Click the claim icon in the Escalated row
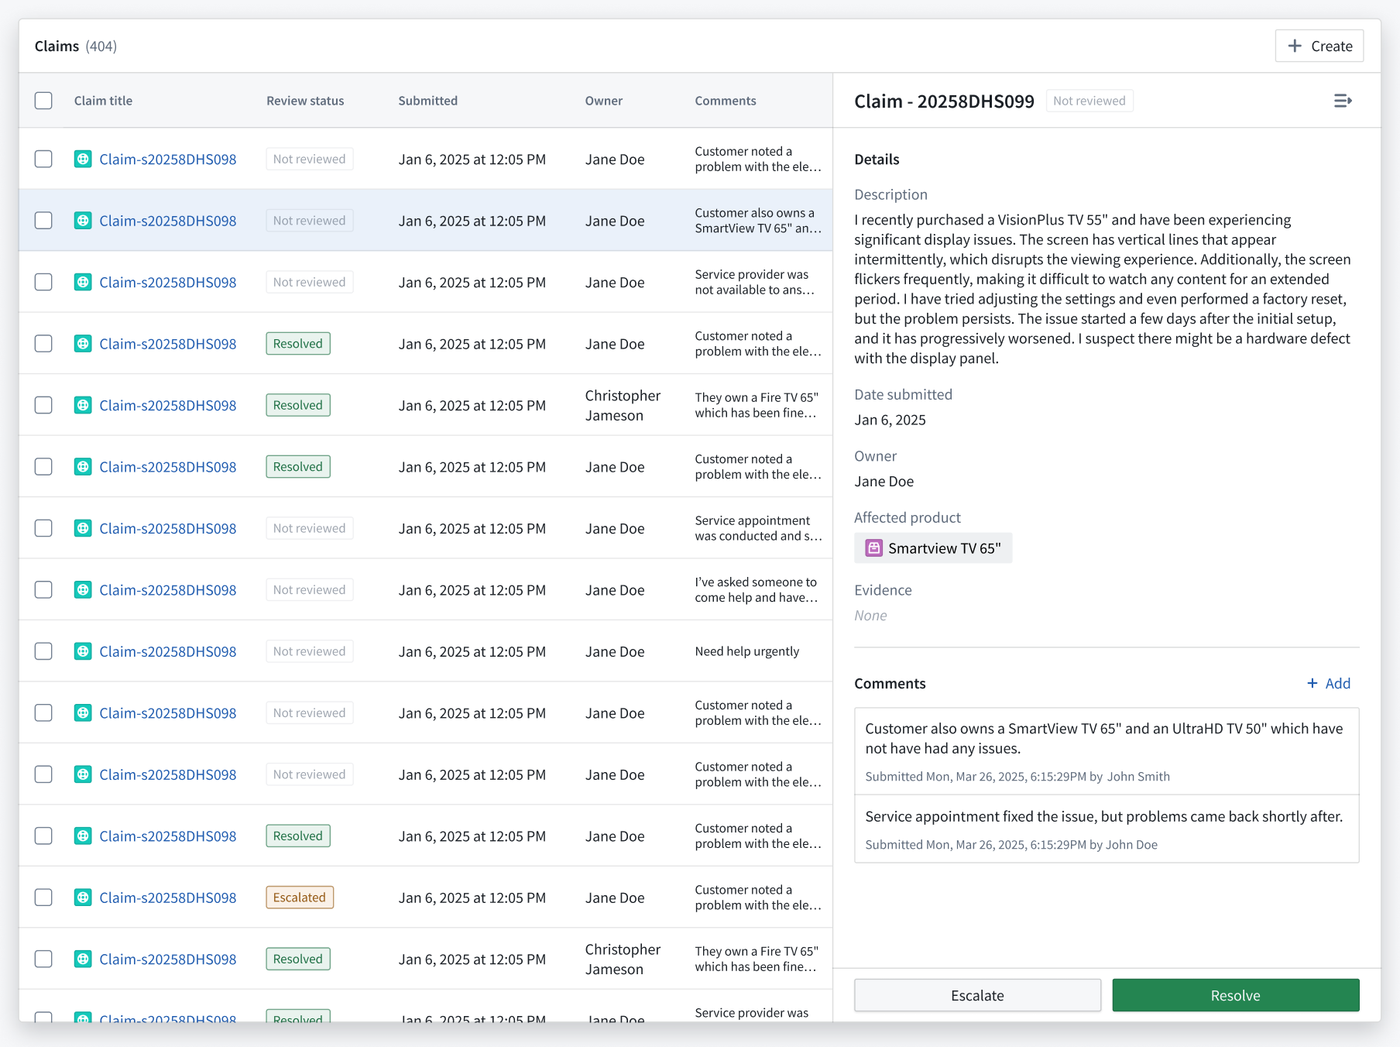This screenshot has height=1047, width=1400. (83, 898)
